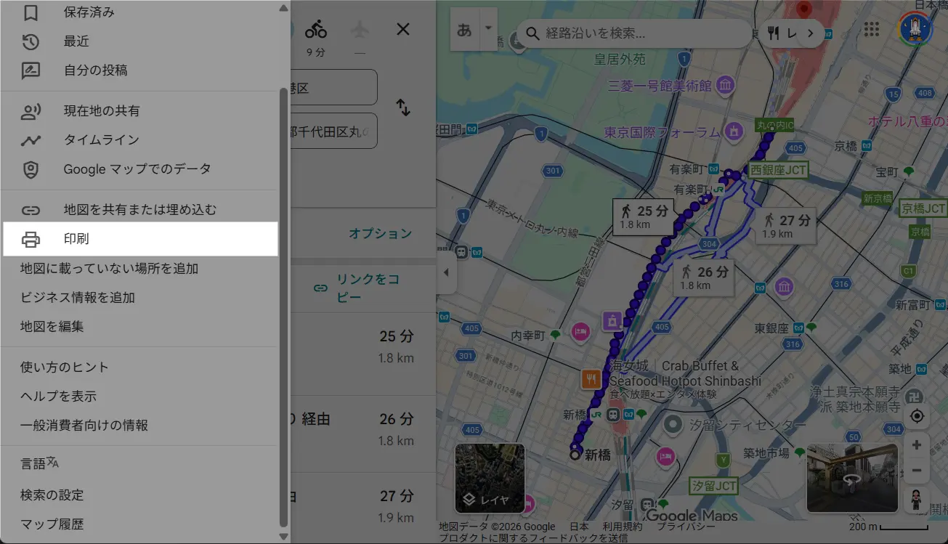Click the 経路沿いを検索 search field
The image size is (948, 544).
634,33
